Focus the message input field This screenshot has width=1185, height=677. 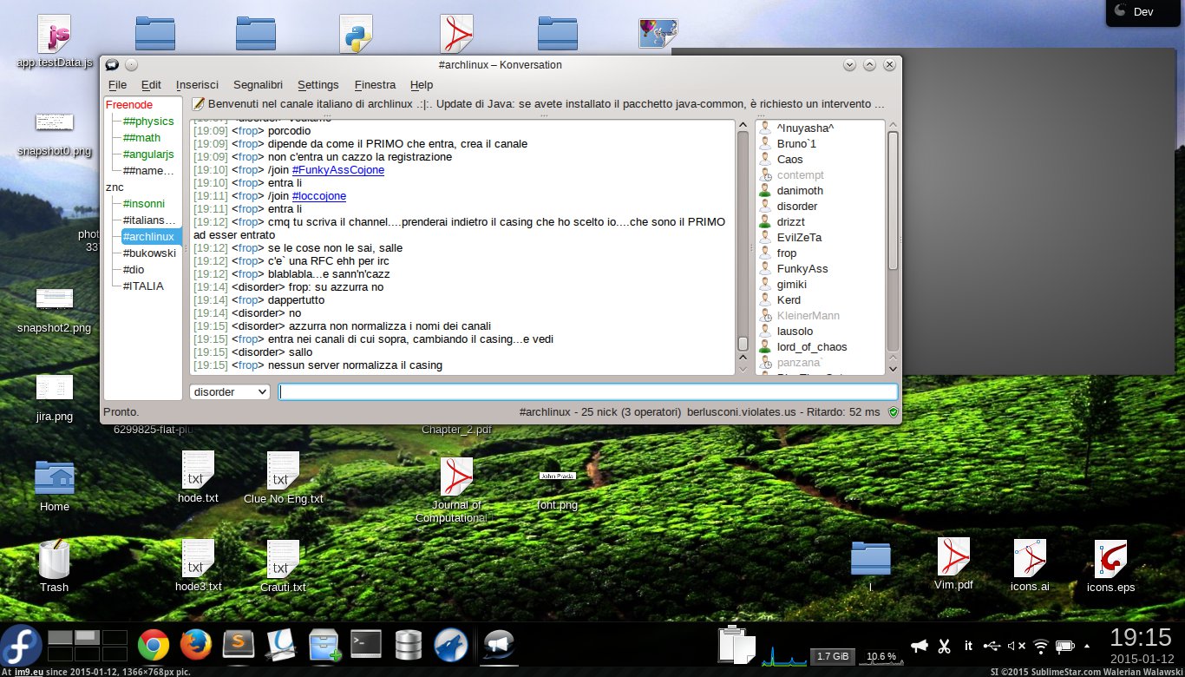(x=587, y=391)
